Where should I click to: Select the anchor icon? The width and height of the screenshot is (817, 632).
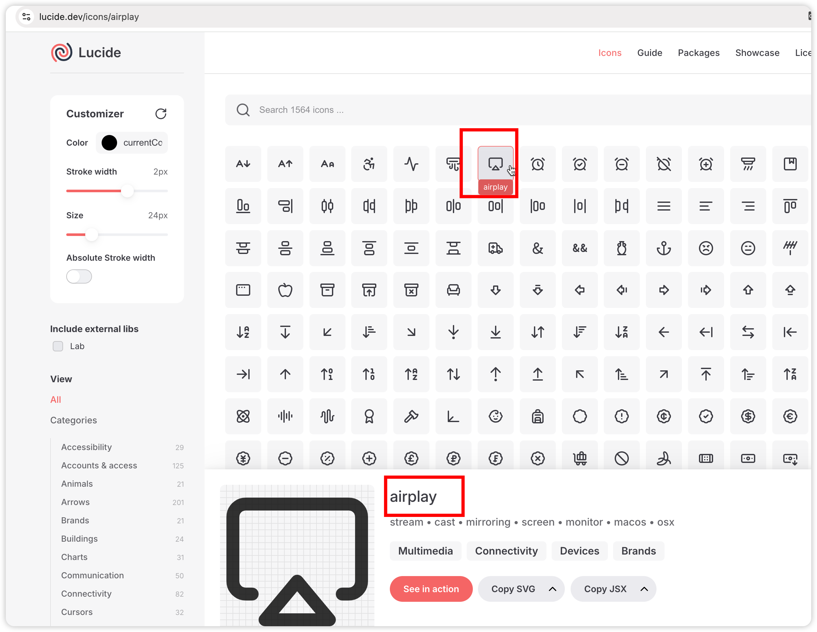(664, 248)
